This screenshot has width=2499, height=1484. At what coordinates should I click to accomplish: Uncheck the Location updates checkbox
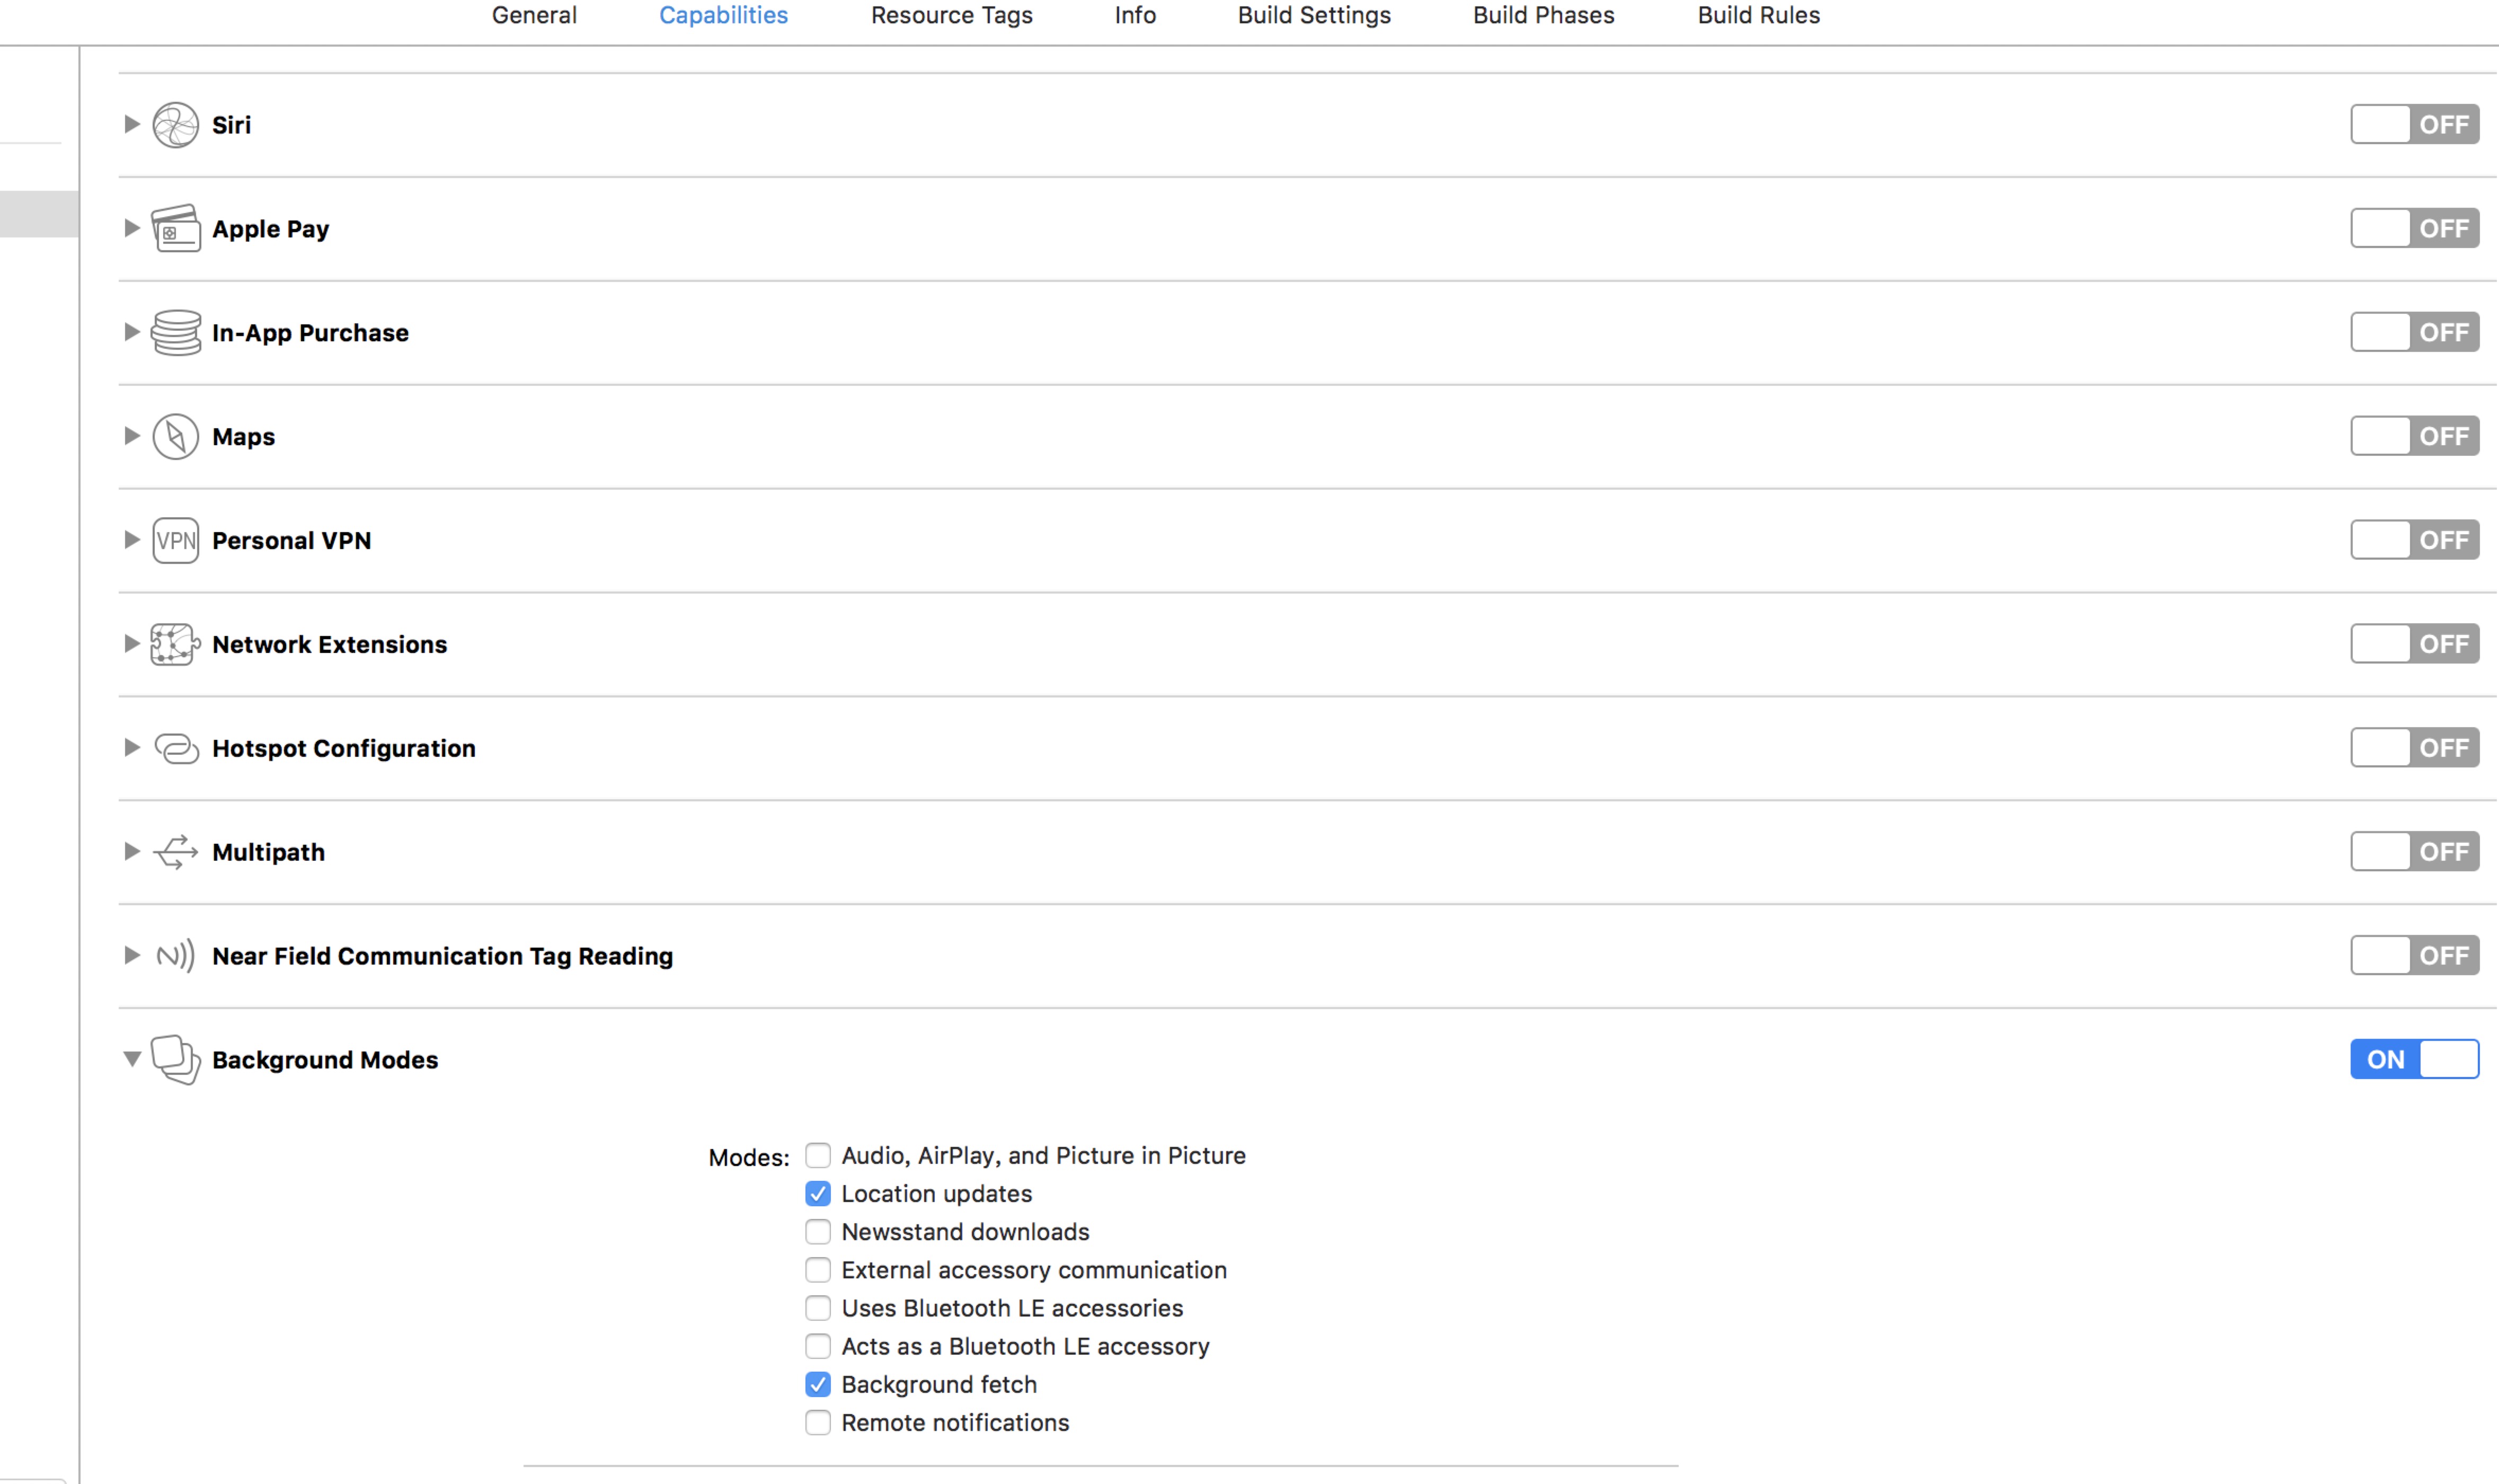(x=818, y=1194)
